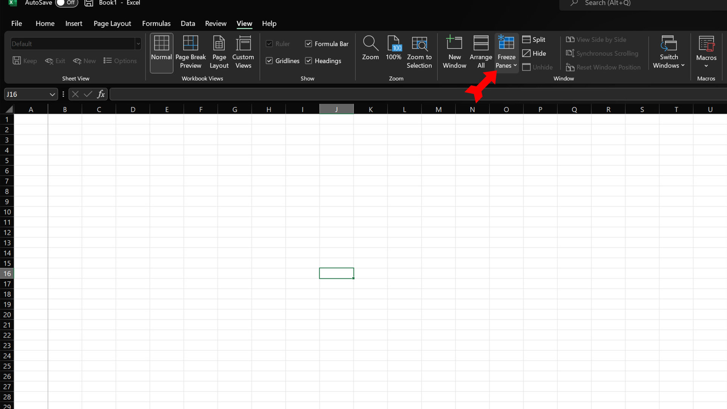The height and width of the screenshot is (409, 727).
Task: Switch to the Page Layout tab
Action: point(112,23)
